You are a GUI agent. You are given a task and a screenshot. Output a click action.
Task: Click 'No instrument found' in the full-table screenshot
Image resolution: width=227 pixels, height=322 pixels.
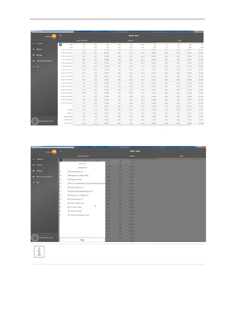[x=46, y=121]
